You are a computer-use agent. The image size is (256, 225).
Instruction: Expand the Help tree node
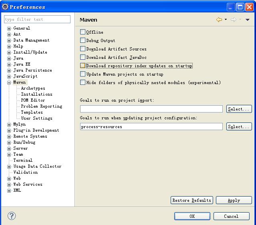tap(9, 47)
